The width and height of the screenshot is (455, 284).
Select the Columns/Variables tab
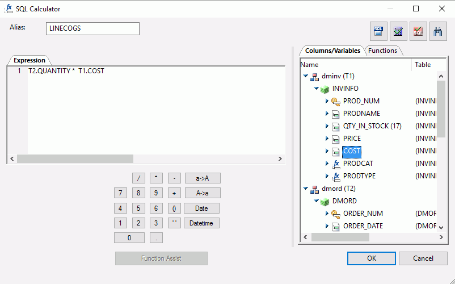coord(332,51)
